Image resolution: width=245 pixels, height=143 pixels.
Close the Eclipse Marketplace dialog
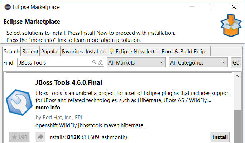point(234,7)
